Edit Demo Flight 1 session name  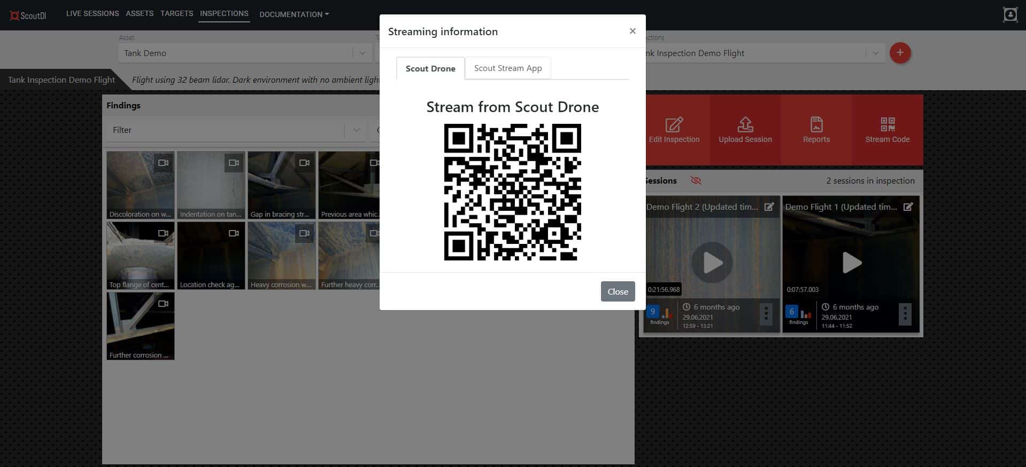pos(908,207)
